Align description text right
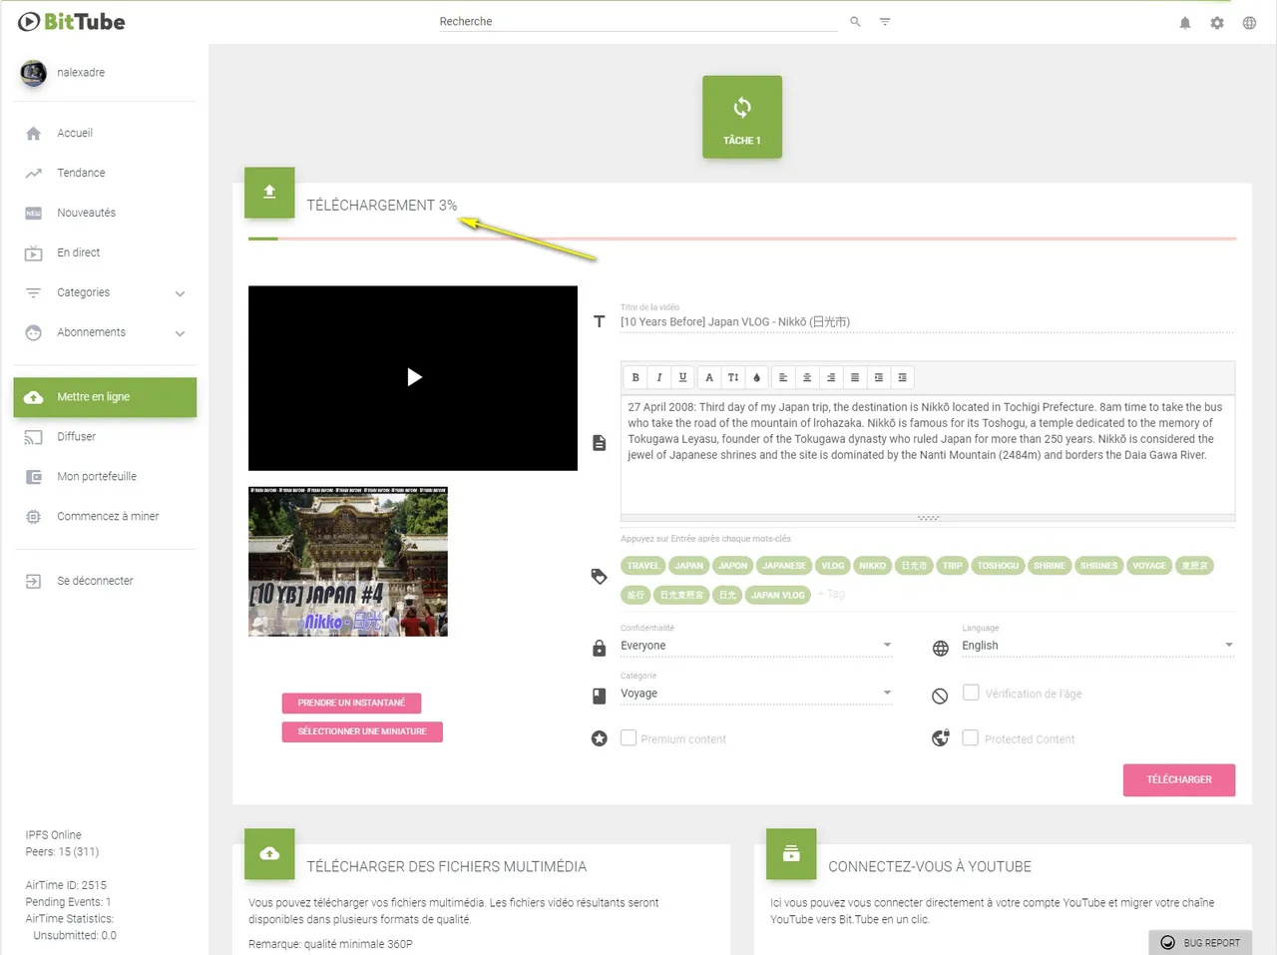The image size is (1277, 955). (831, 377)
